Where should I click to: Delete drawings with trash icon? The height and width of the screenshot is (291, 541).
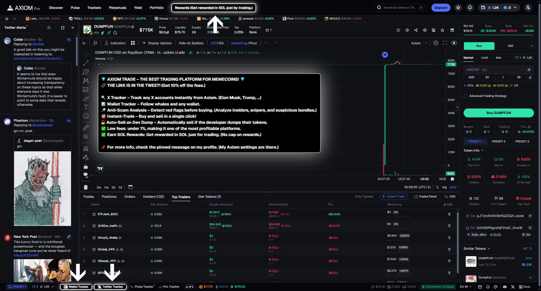pyautogui.click(x=86, y=187)
